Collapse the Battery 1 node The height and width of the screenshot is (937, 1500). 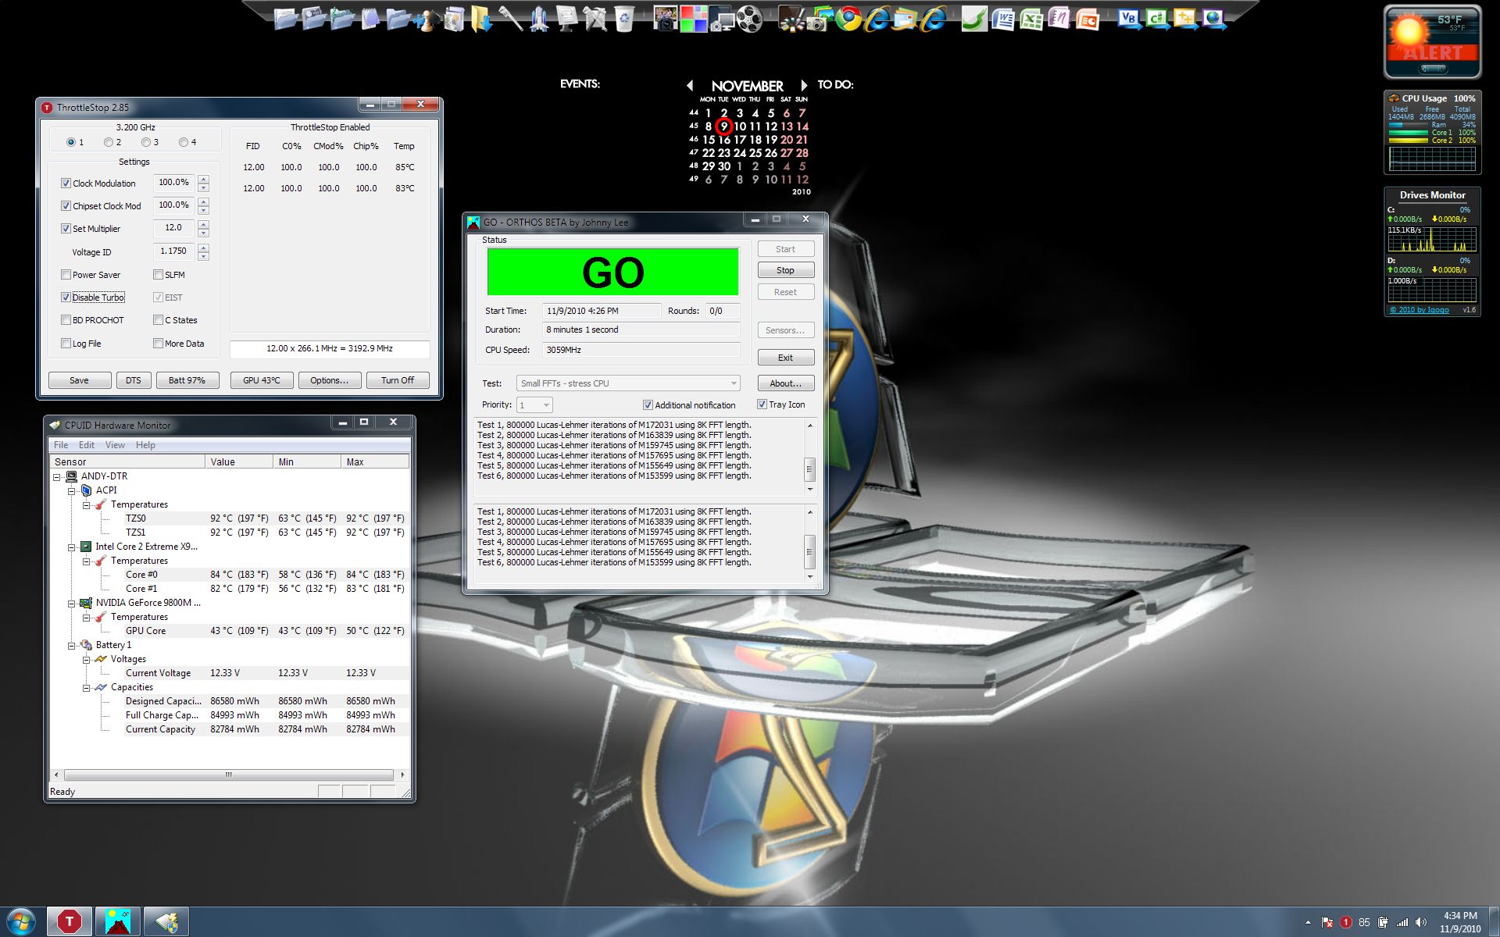(x=71, y=645)
